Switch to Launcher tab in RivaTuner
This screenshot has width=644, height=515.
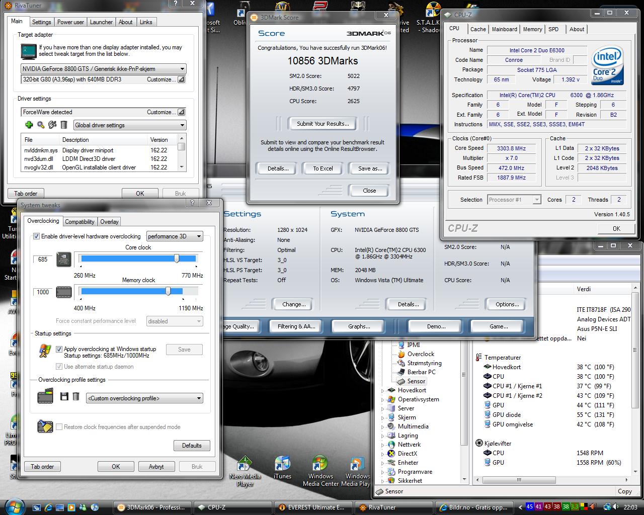tap(101, 22)
